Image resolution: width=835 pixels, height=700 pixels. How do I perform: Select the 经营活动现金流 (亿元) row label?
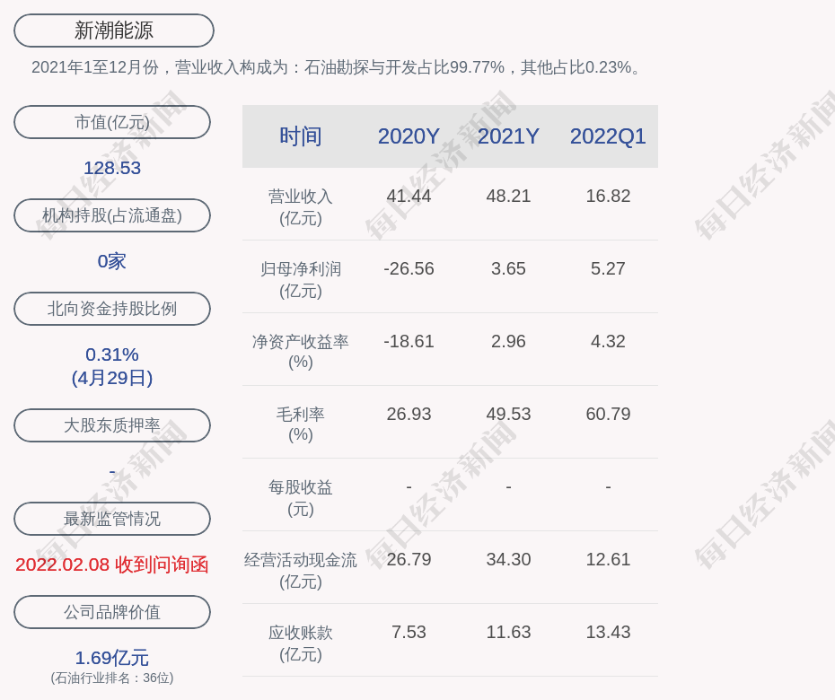click(301, 571)
